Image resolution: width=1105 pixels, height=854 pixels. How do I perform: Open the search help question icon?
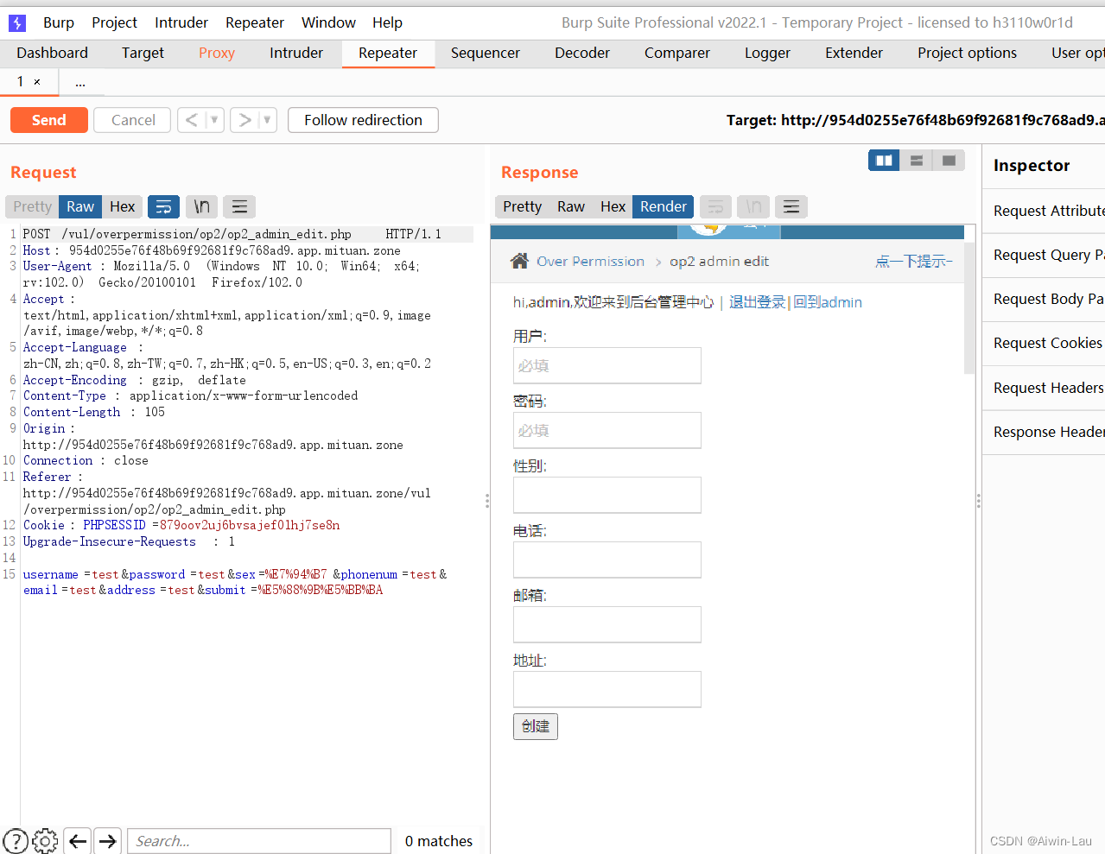click(16, 840)
